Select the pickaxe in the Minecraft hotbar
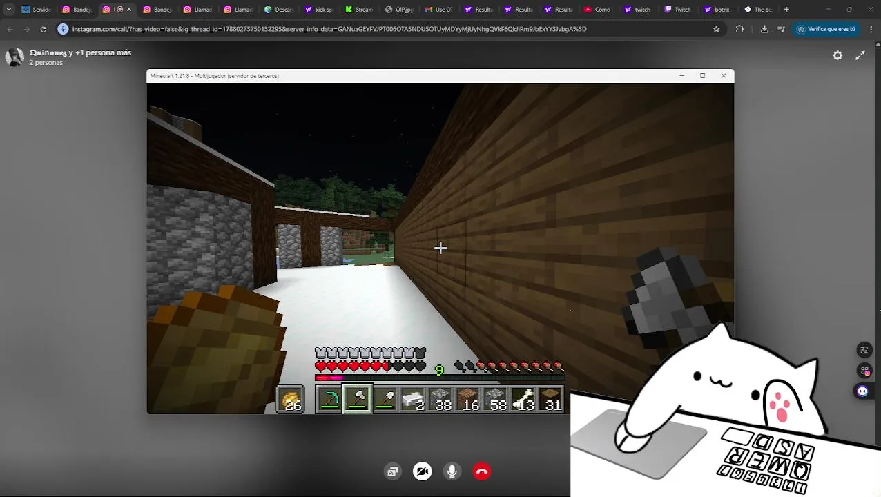The width and height of the screenshot is (881, 497). 329,400
